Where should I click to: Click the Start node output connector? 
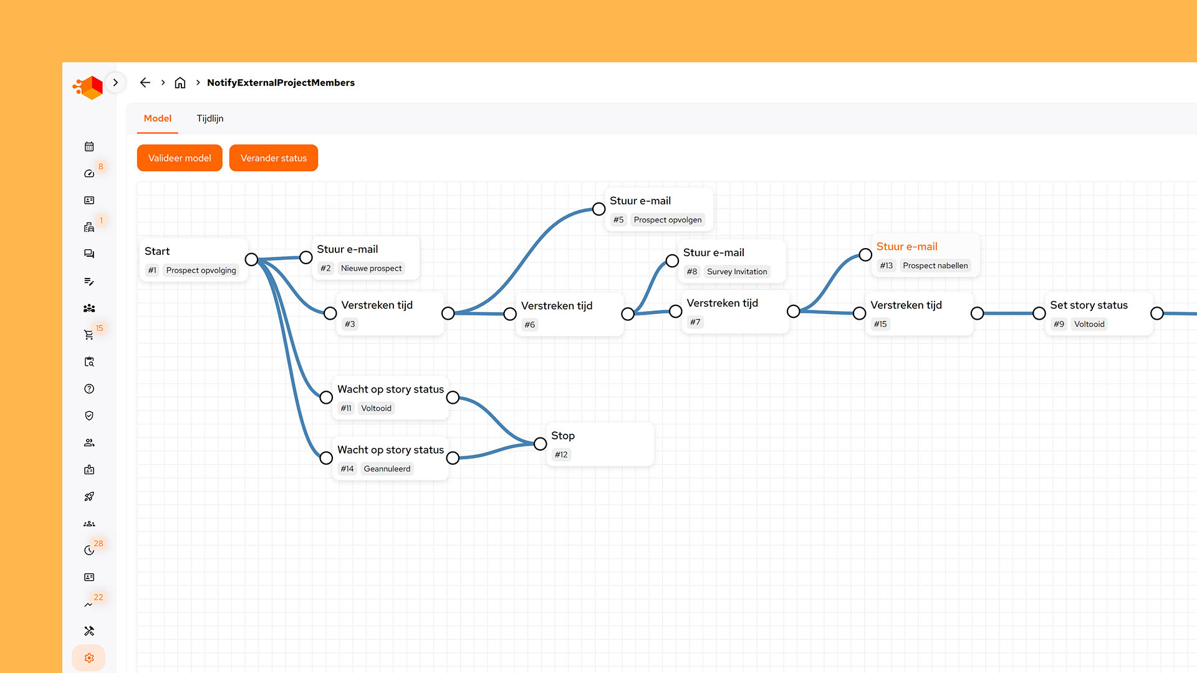(252, 259)
